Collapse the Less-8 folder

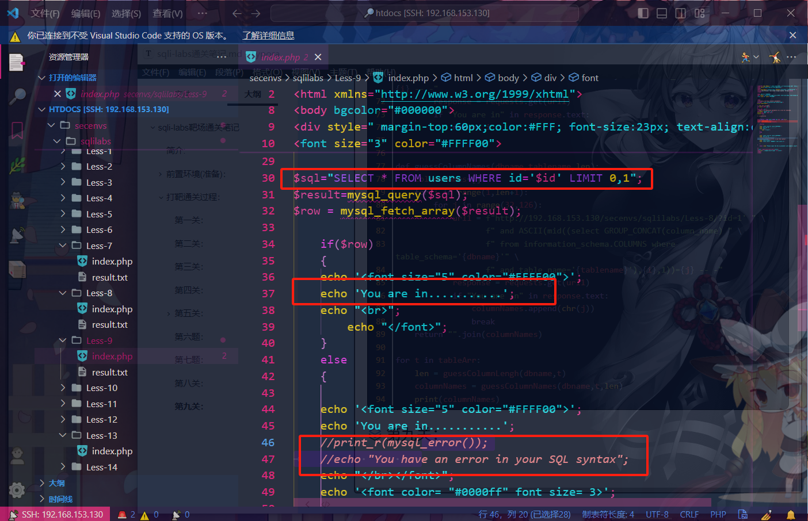pyautogui.click(x=99, y=293)
